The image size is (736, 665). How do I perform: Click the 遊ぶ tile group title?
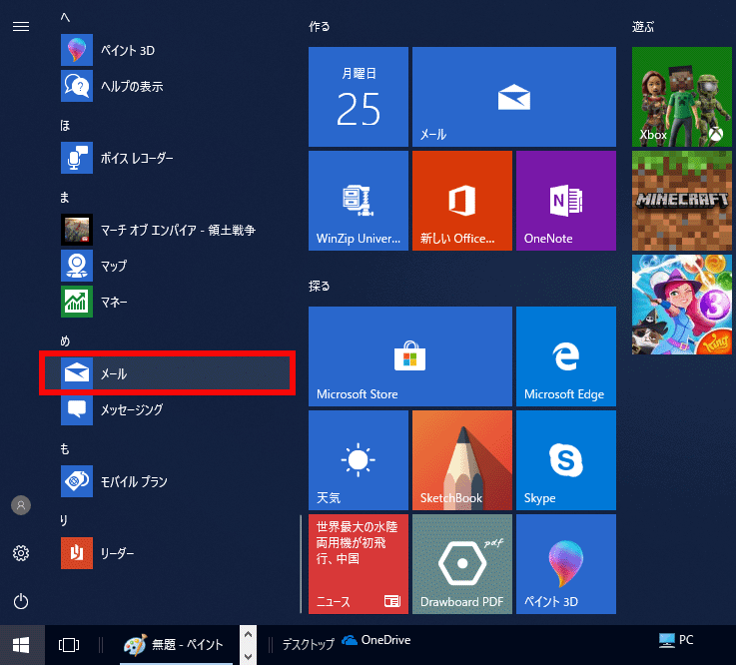[x=642, y=27]
